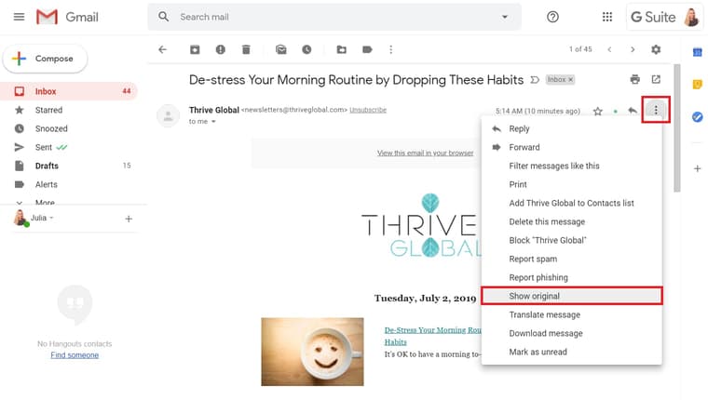The height and width of the screenshot is (400, 708).
Task: Toggle importance marker beside subject
Action: tap(535, 80)
